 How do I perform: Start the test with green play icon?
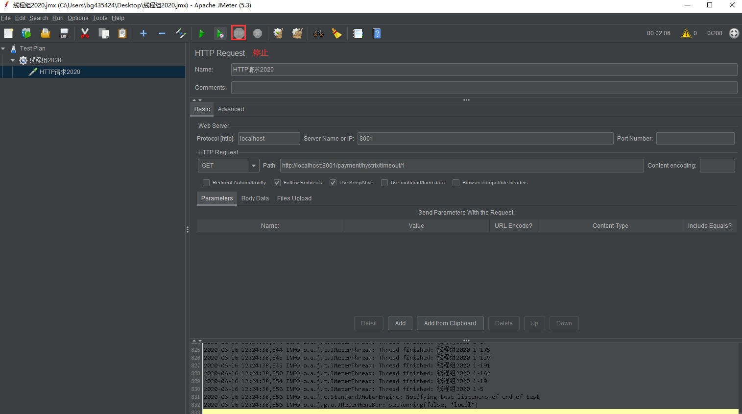coord(201,33)
